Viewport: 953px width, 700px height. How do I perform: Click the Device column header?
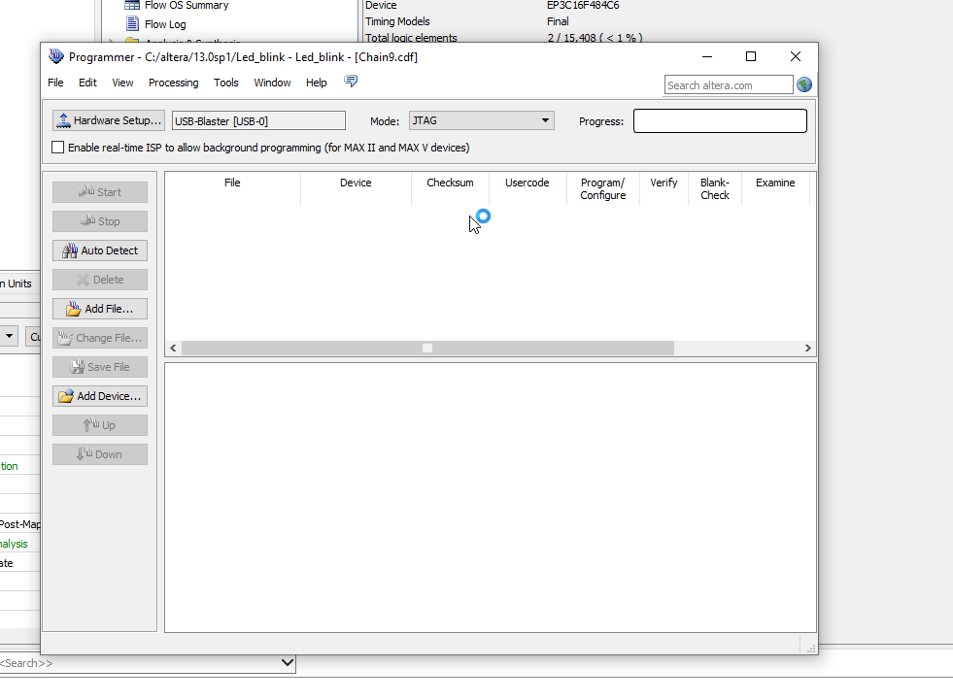pos(356,188)
